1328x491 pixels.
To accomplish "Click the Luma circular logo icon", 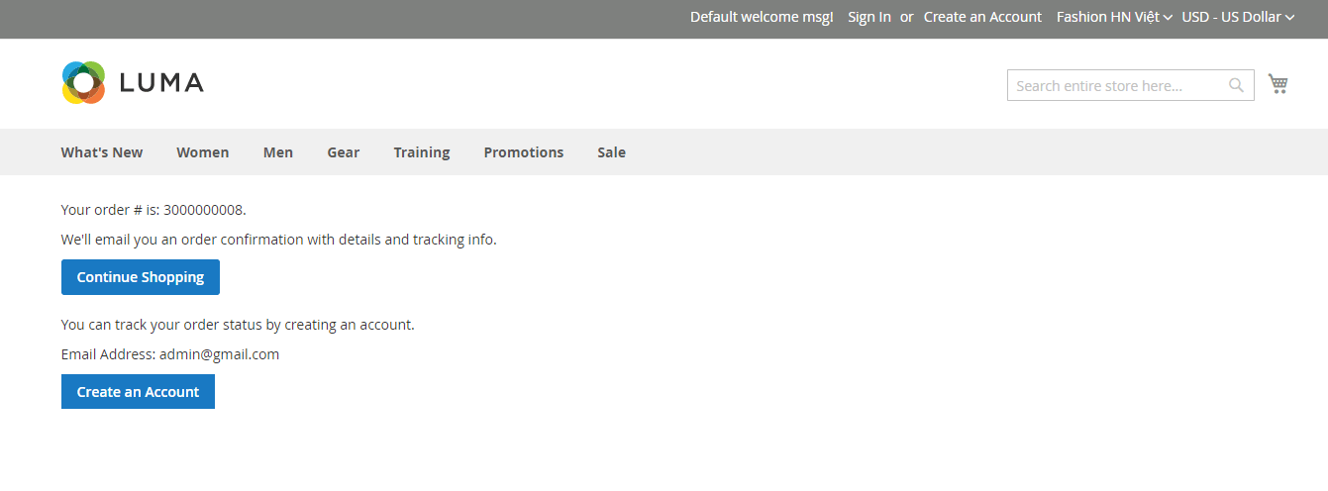I will click(83, 82).
